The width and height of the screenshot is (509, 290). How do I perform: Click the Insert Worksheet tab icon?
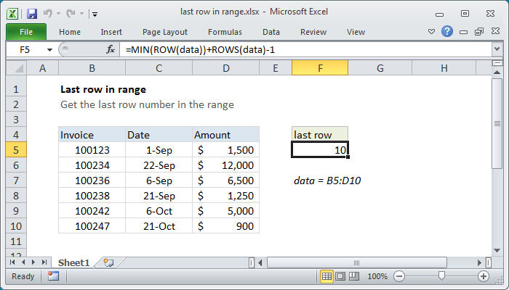click(108, 262)
